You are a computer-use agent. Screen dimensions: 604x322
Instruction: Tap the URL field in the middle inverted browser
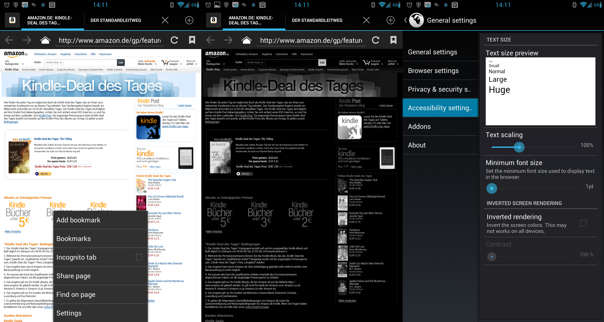[311, 40]
